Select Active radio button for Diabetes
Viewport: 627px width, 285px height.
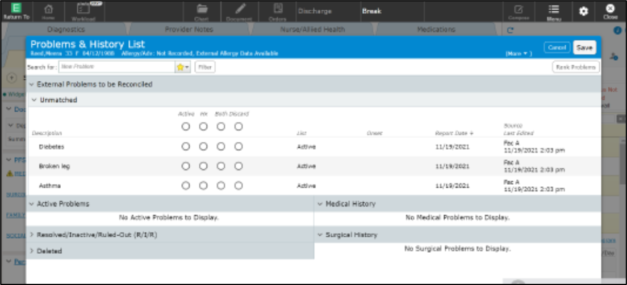click(x=186, y=147)
